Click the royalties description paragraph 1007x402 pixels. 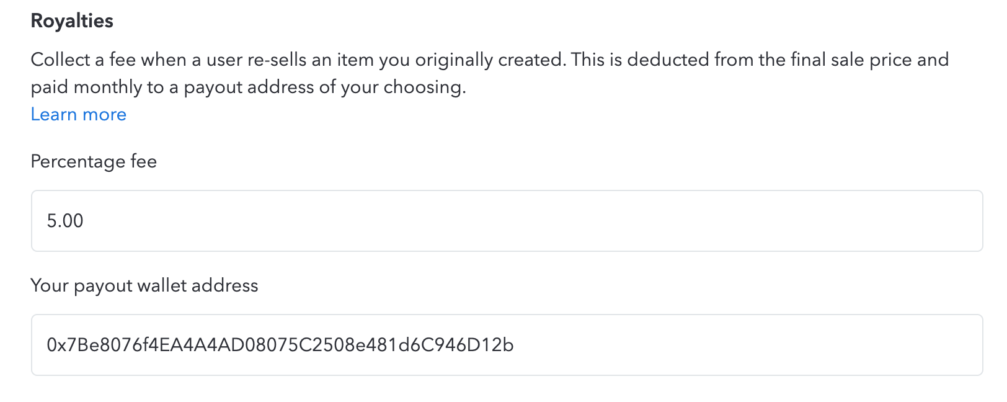point(490,73)
